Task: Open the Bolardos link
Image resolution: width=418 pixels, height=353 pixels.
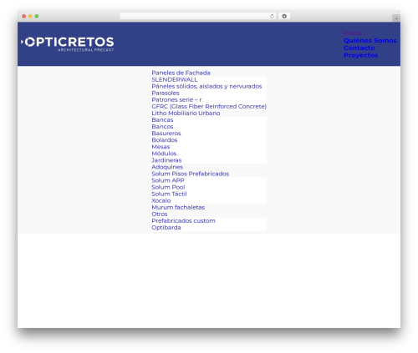Action: [x=165, y=140]
